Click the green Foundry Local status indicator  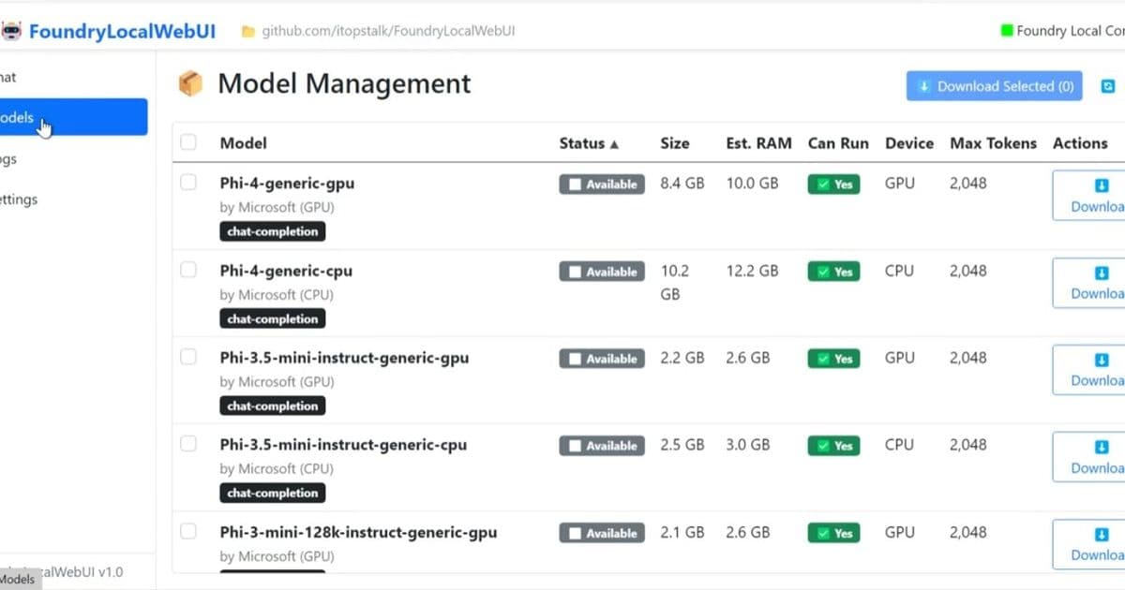pyautogui.click(x=1007, y=31)
